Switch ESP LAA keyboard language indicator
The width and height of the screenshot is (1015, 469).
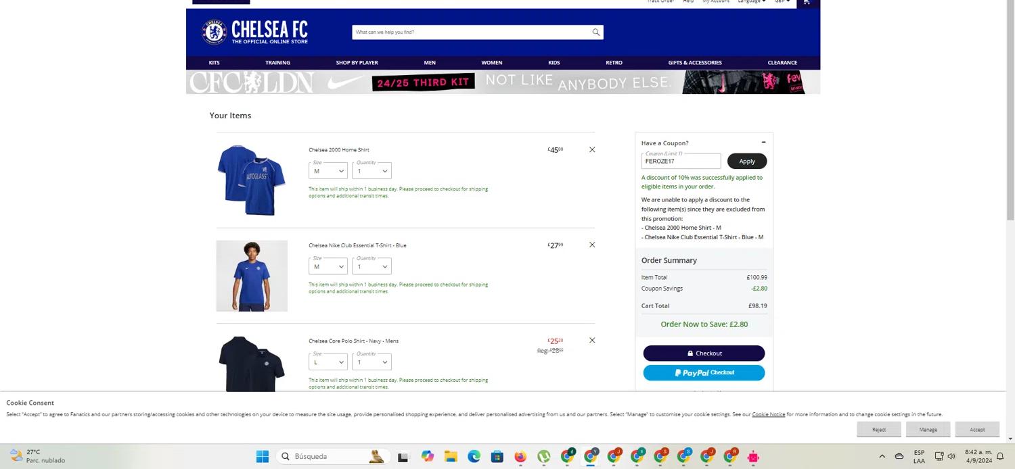coord(919,456)
